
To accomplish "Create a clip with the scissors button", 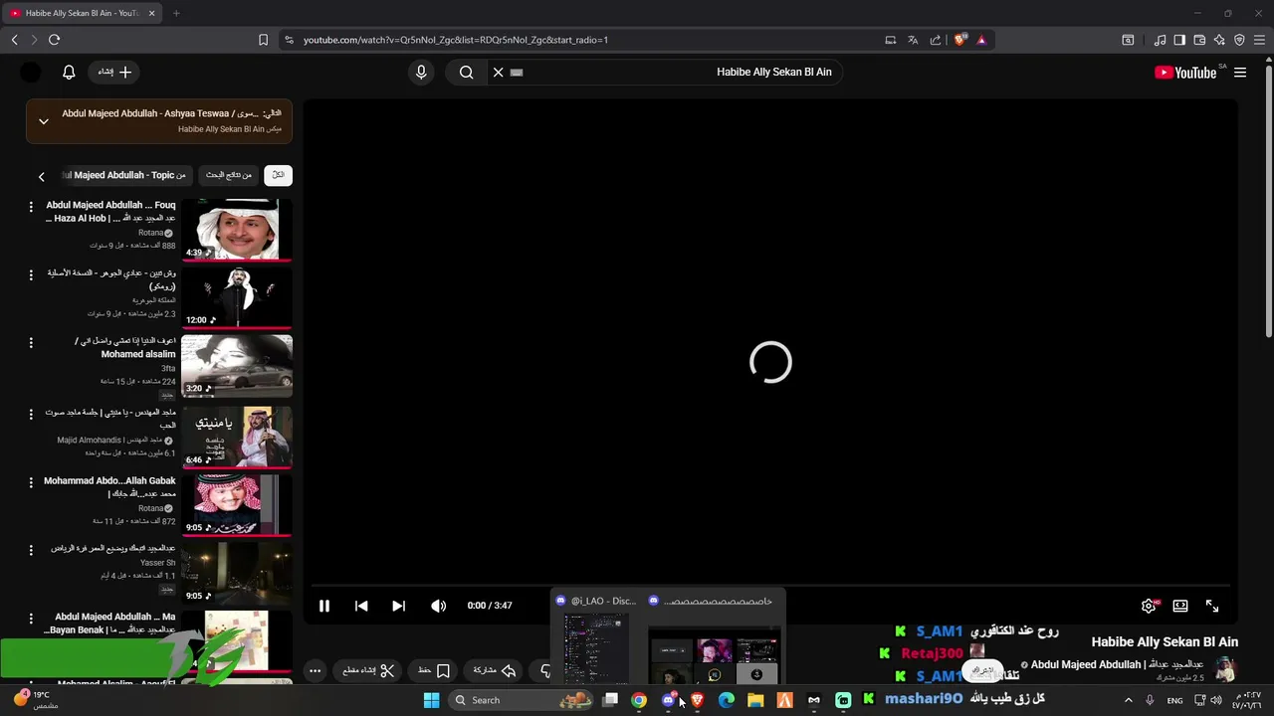I will [x=368, y=670].
